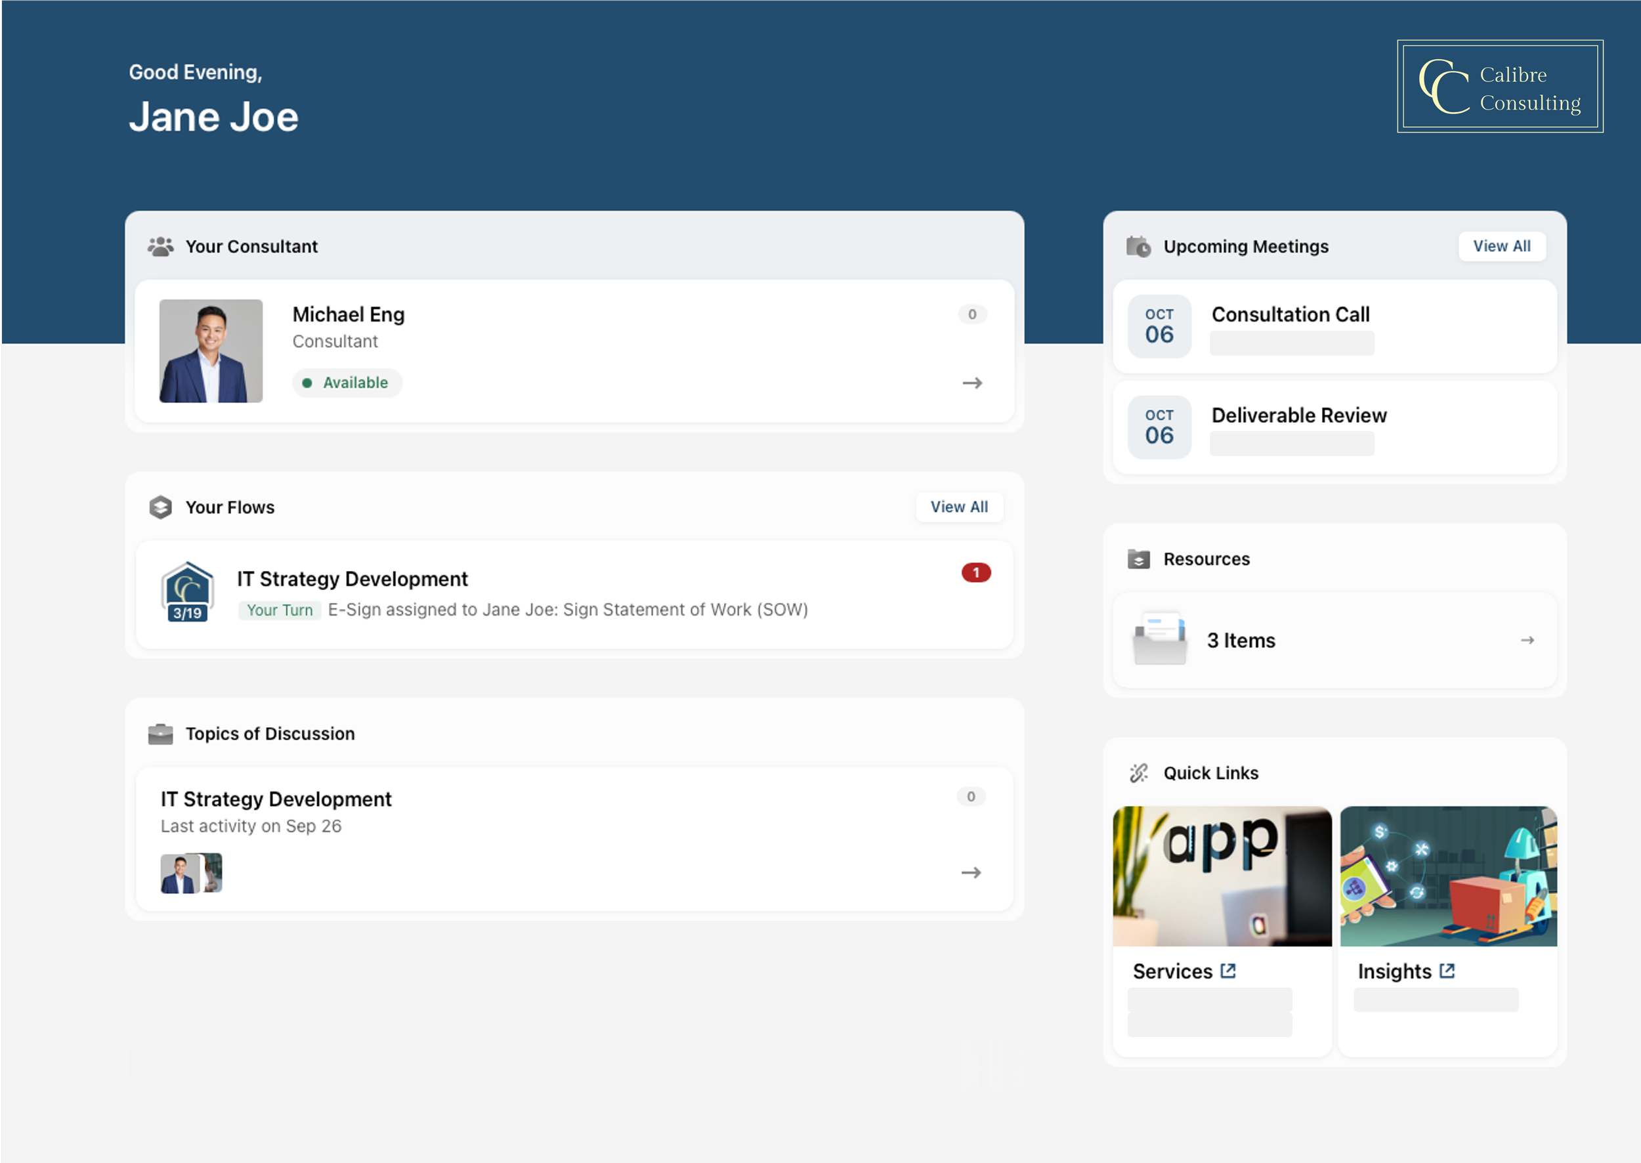Open the Services external link icon

tap(1228, 971)
